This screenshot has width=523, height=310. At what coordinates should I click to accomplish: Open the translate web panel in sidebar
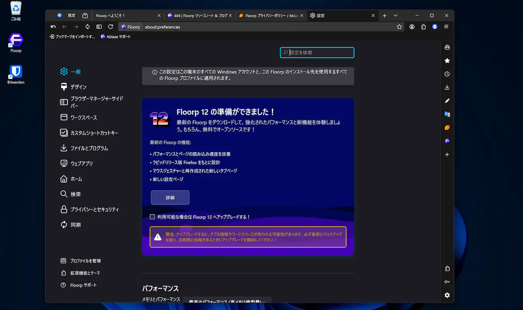coord(447,114)
